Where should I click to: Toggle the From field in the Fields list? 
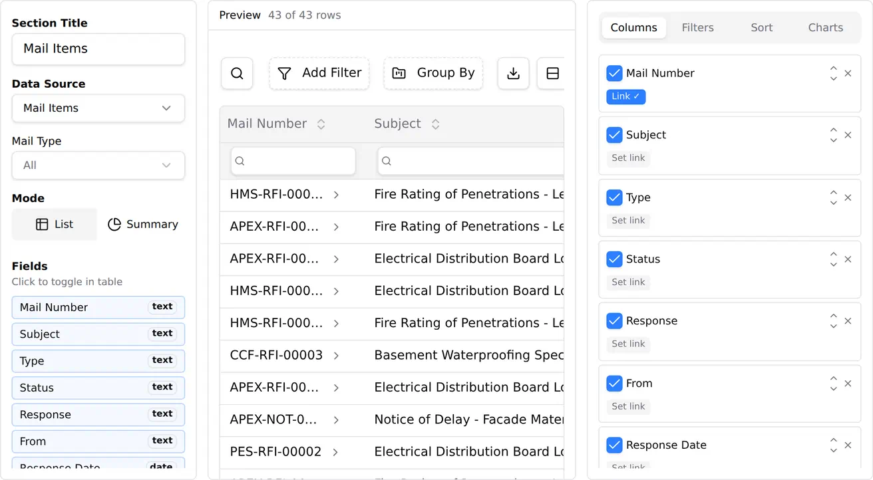[98, 441]
